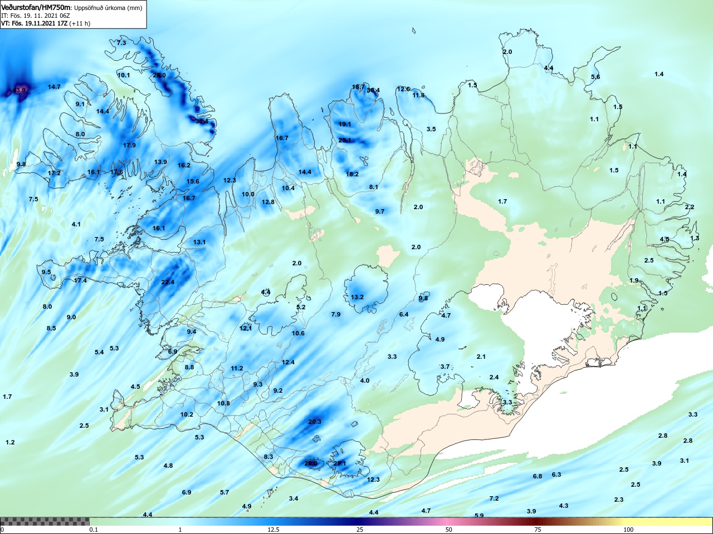This screenshot has height=534, width=713.
Task: Pick the 9.5 value label
Action: click(x=46, y=272)
